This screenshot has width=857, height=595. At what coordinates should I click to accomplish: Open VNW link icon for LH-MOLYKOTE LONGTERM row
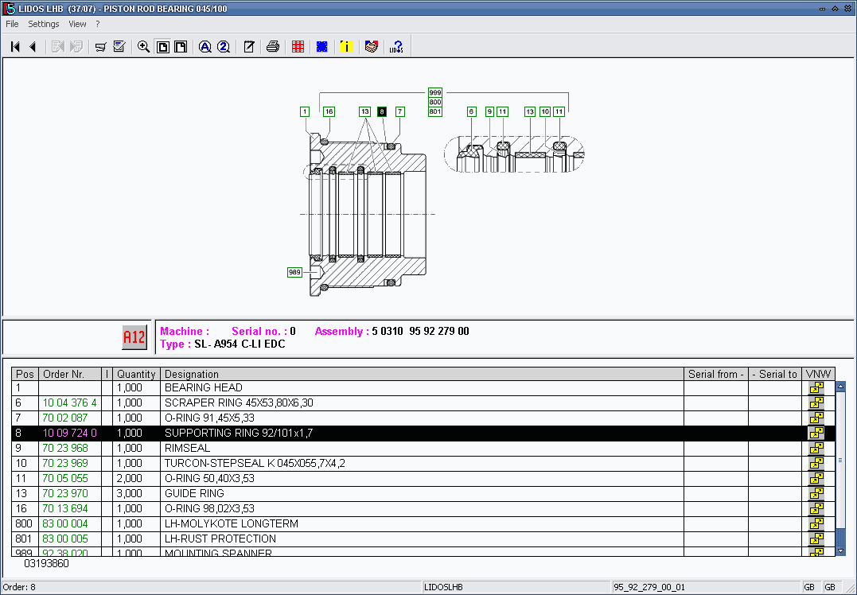[816, 524]
